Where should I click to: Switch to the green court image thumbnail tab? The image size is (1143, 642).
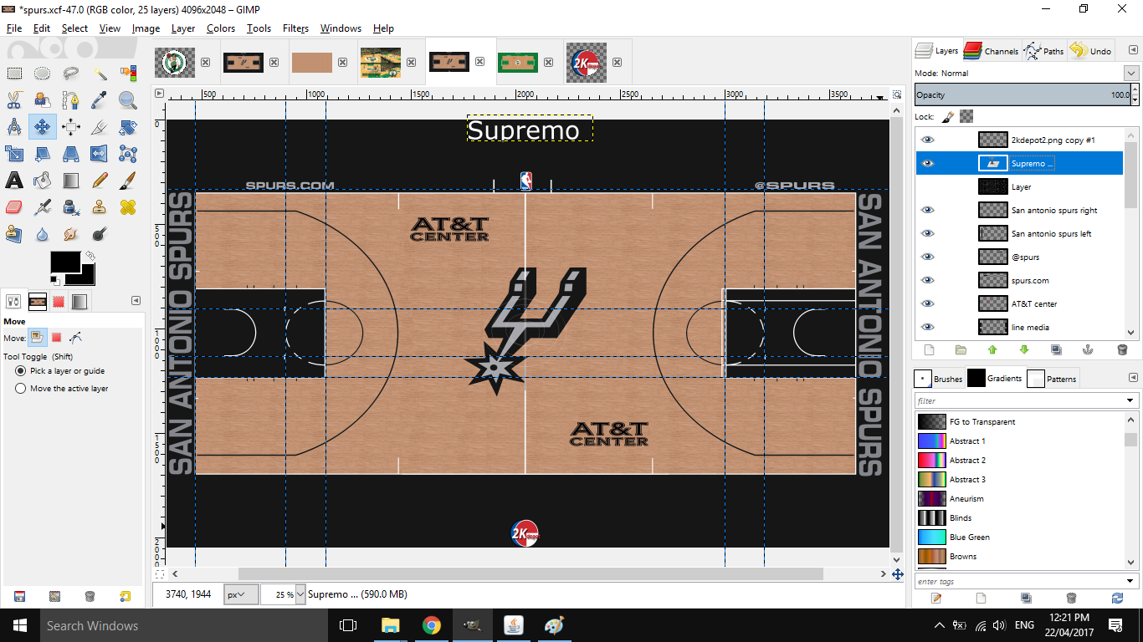tap(518, 62)
